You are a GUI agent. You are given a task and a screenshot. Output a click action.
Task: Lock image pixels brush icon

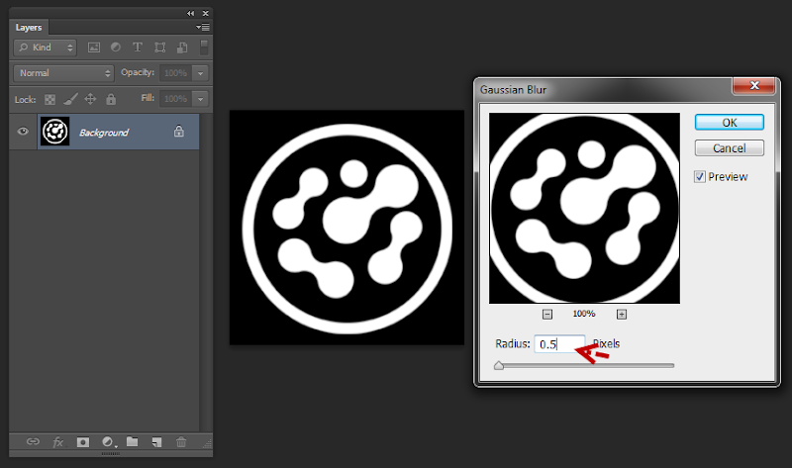coord(70,99)
